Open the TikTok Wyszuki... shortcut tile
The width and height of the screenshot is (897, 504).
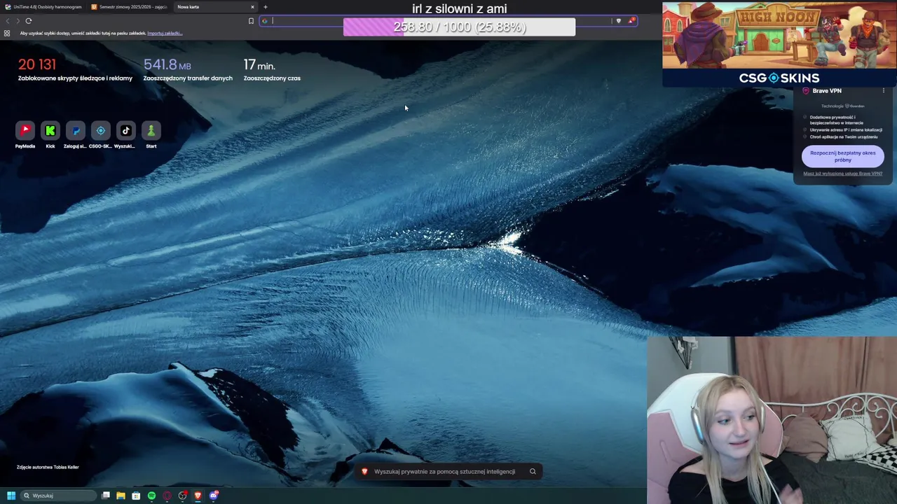126,131
